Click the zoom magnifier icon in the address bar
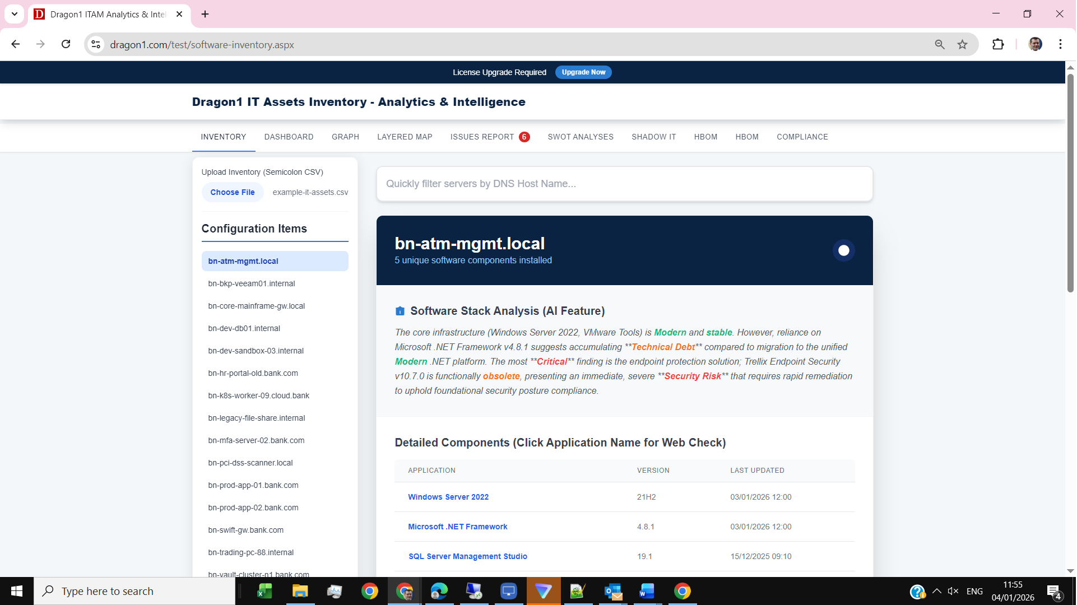This screenshot has height=605, width=1077. point(940,44)
